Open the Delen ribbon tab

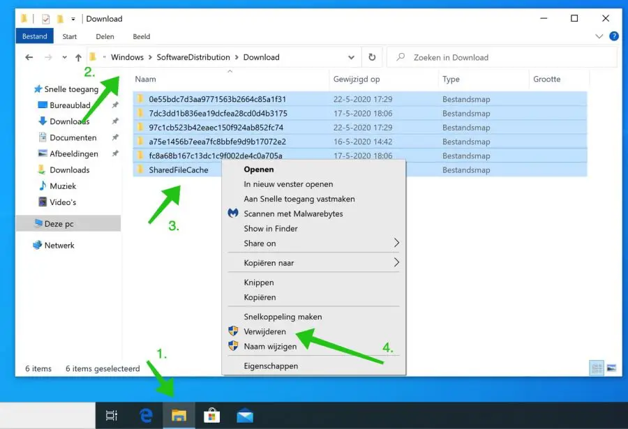coord(105,36)
